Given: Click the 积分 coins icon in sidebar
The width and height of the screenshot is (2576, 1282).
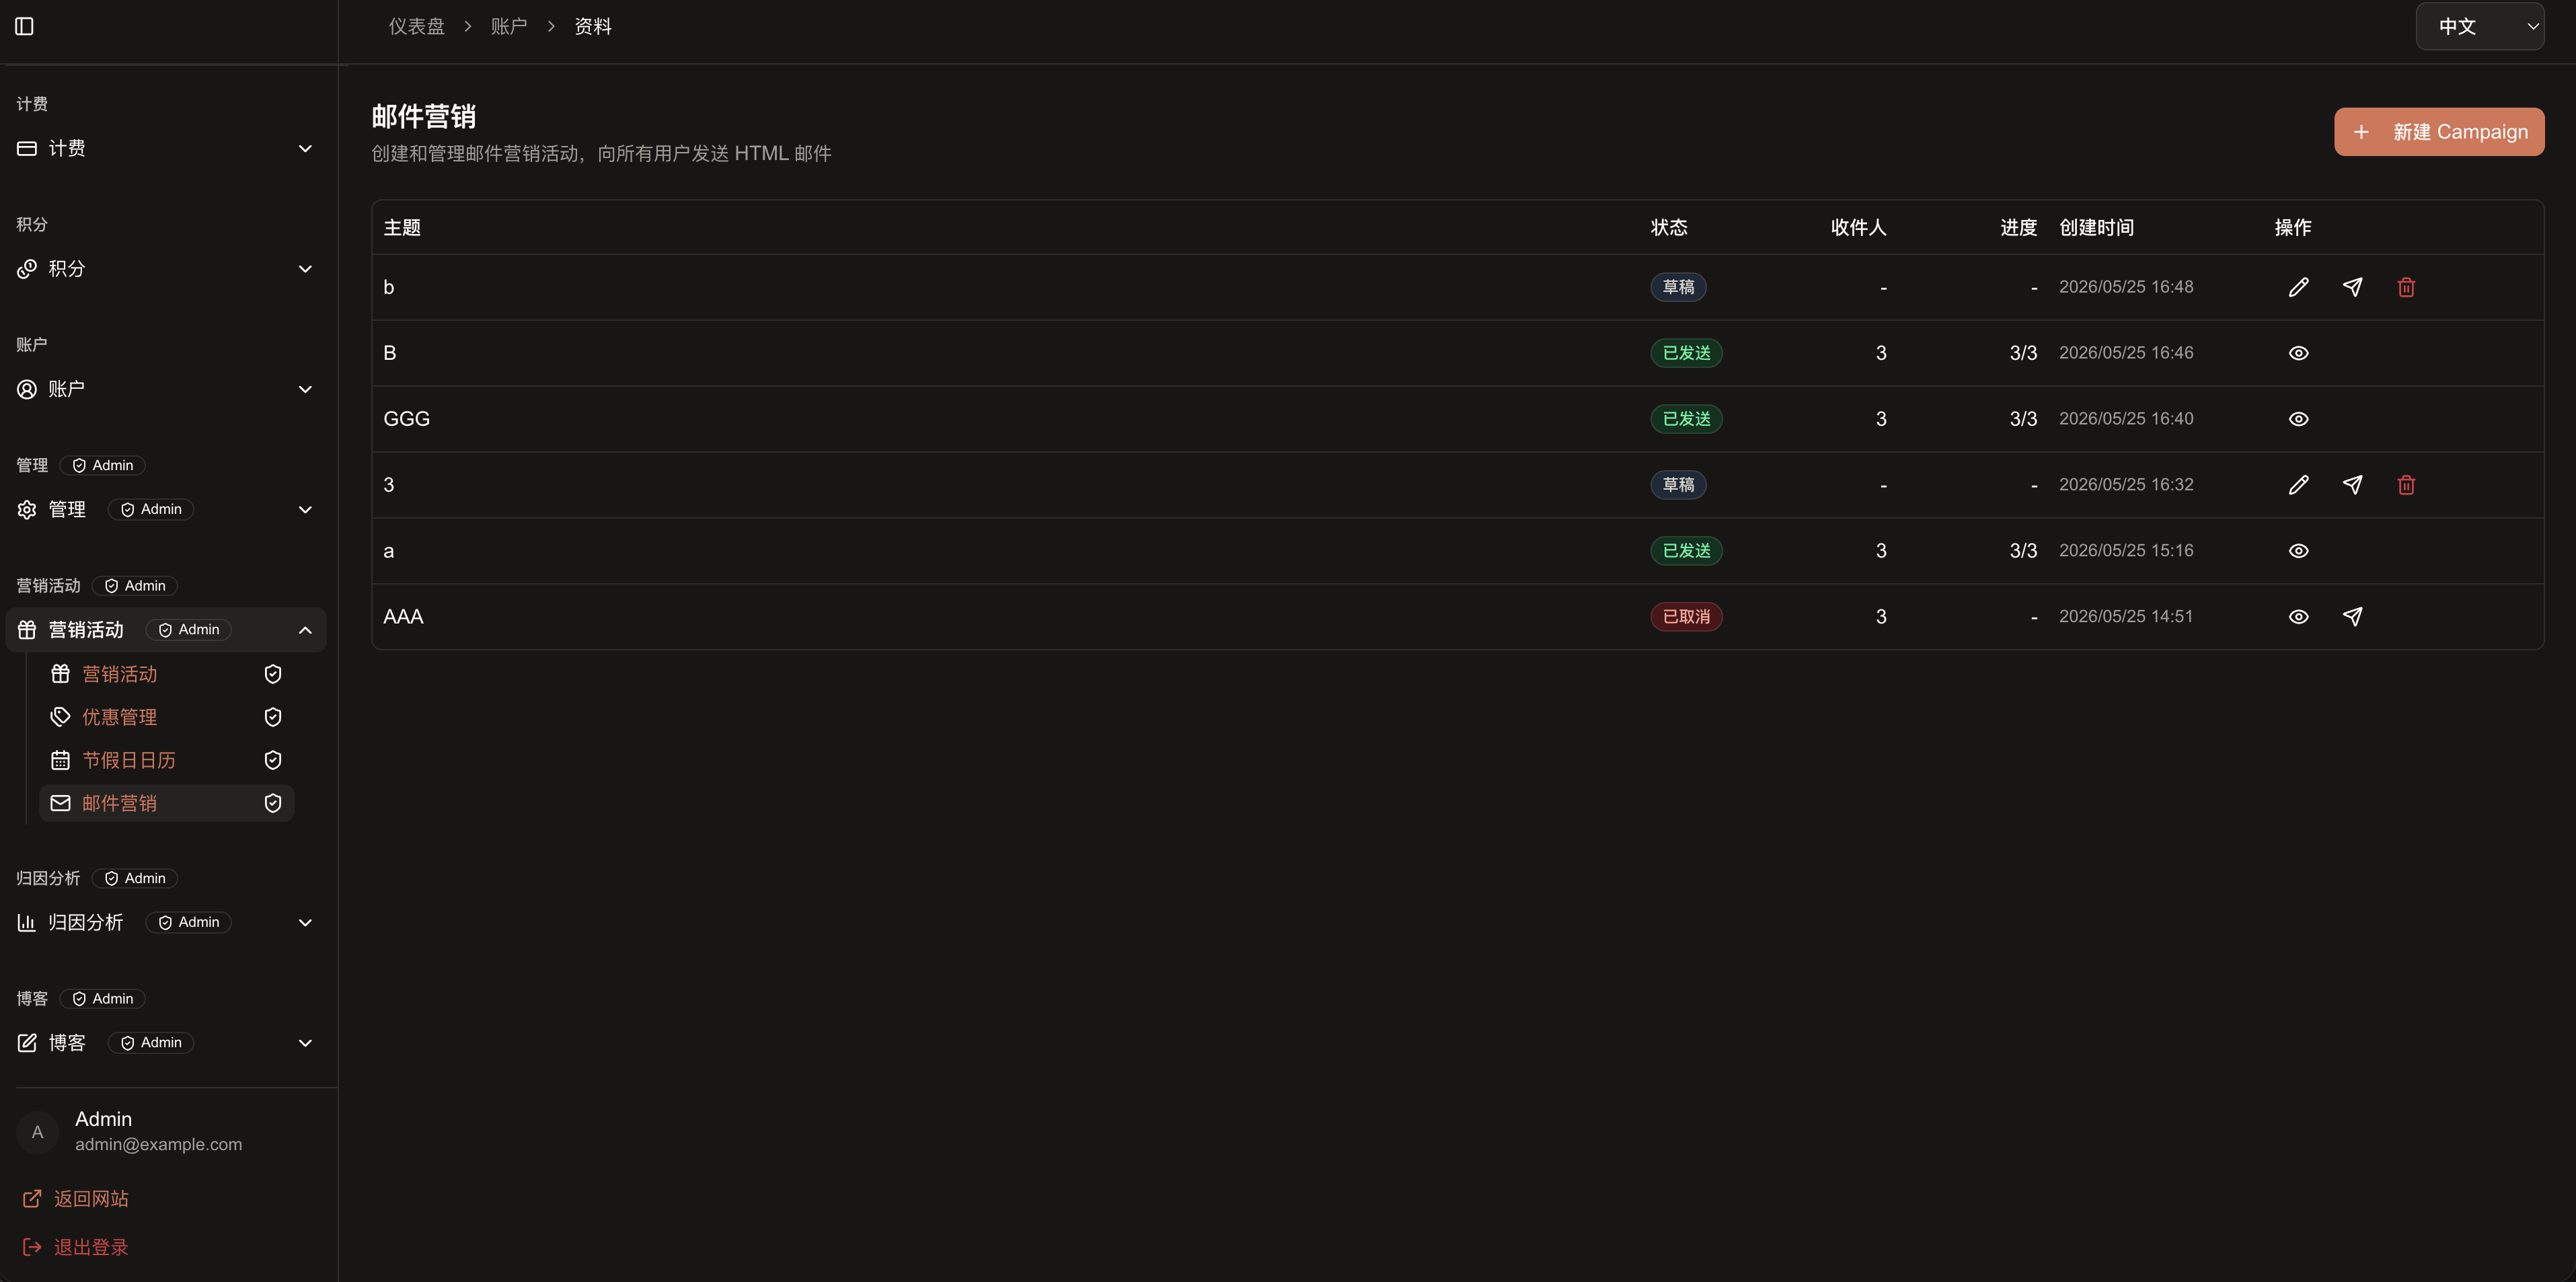Looking at the screenshot, I should pos(27,269).
